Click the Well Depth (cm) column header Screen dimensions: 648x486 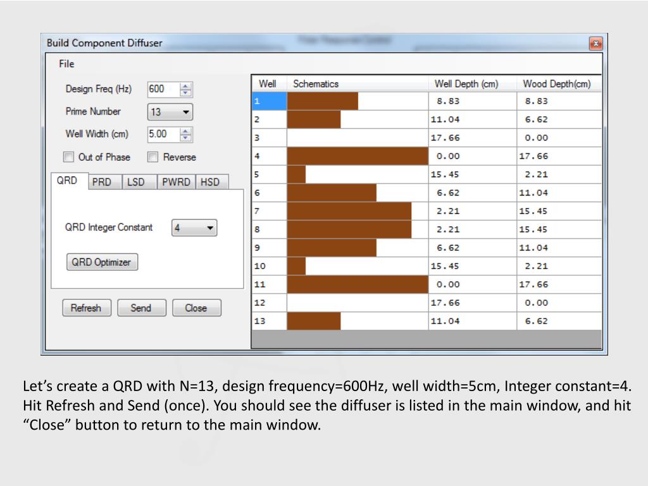pos(472,84)
